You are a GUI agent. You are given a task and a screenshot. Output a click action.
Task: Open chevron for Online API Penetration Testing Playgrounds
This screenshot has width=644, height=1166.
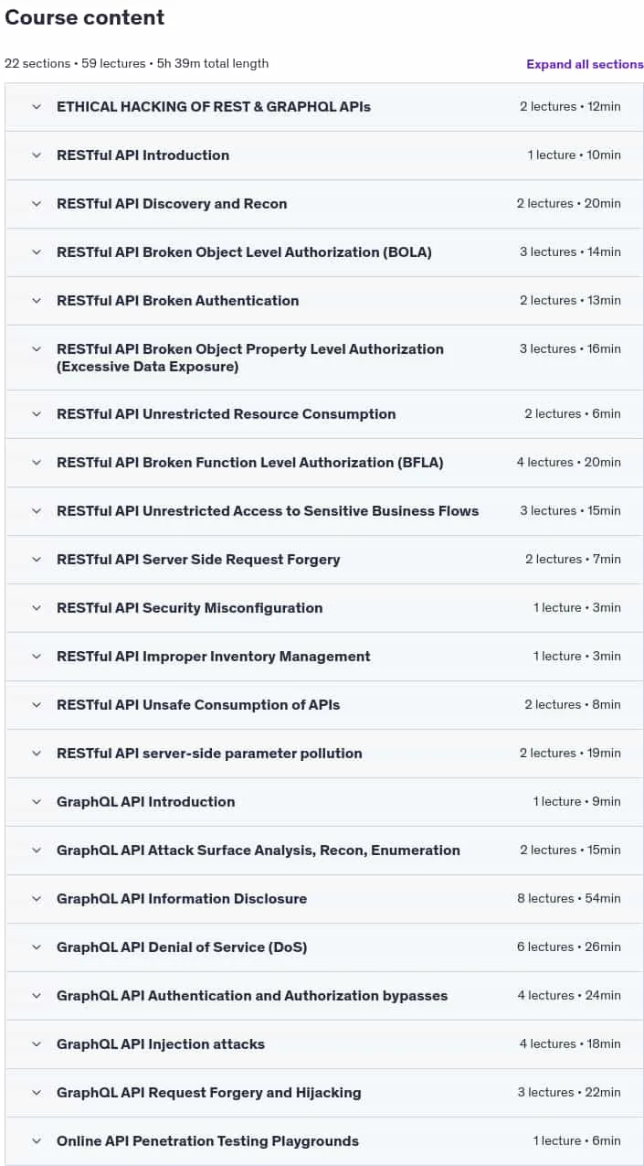coord(37,1141)
